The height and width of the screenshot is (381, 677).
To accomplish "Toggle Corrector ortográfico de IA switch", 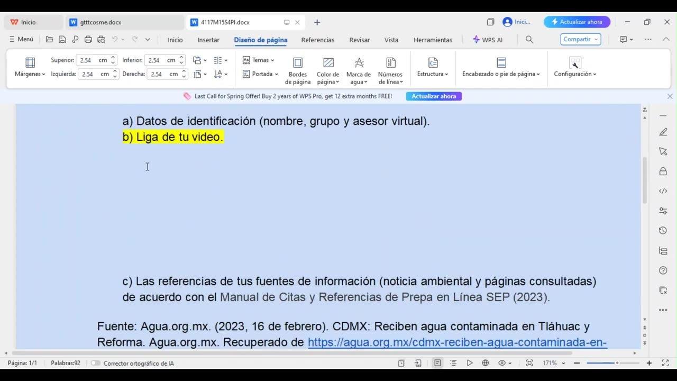I will click(95, 363).
